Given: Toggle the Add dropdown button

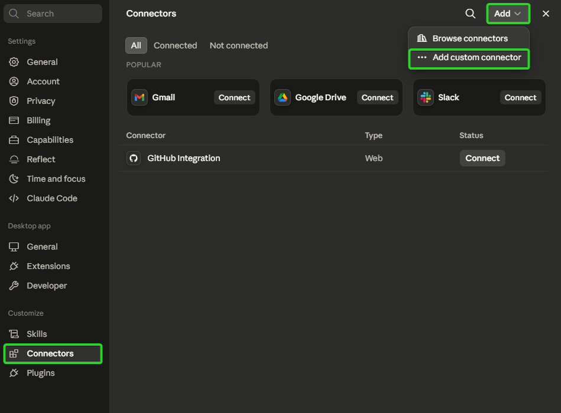Looking at the screenshot, I should [508, 14].
